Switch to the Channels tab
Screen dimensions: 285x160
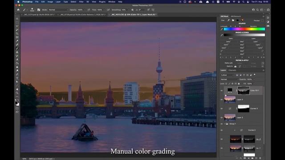(232, 70)
